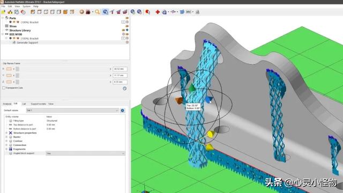Open the File menu

[x=3, y=6]
